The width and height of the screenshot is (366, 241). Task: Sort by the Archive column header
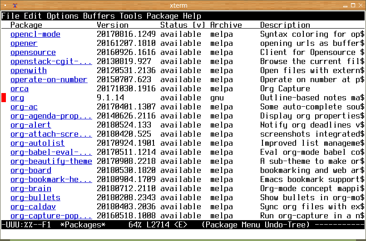(226, 25)
